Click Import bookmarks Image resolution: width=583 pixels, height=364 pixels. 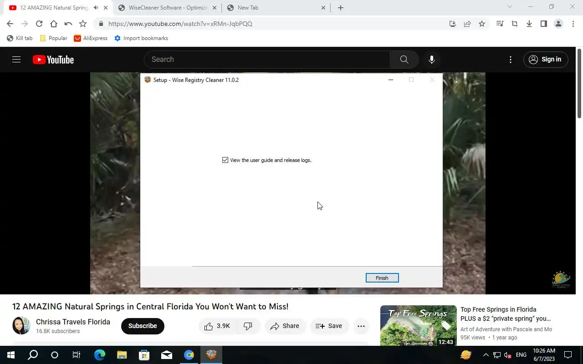(x=141, y=38)
